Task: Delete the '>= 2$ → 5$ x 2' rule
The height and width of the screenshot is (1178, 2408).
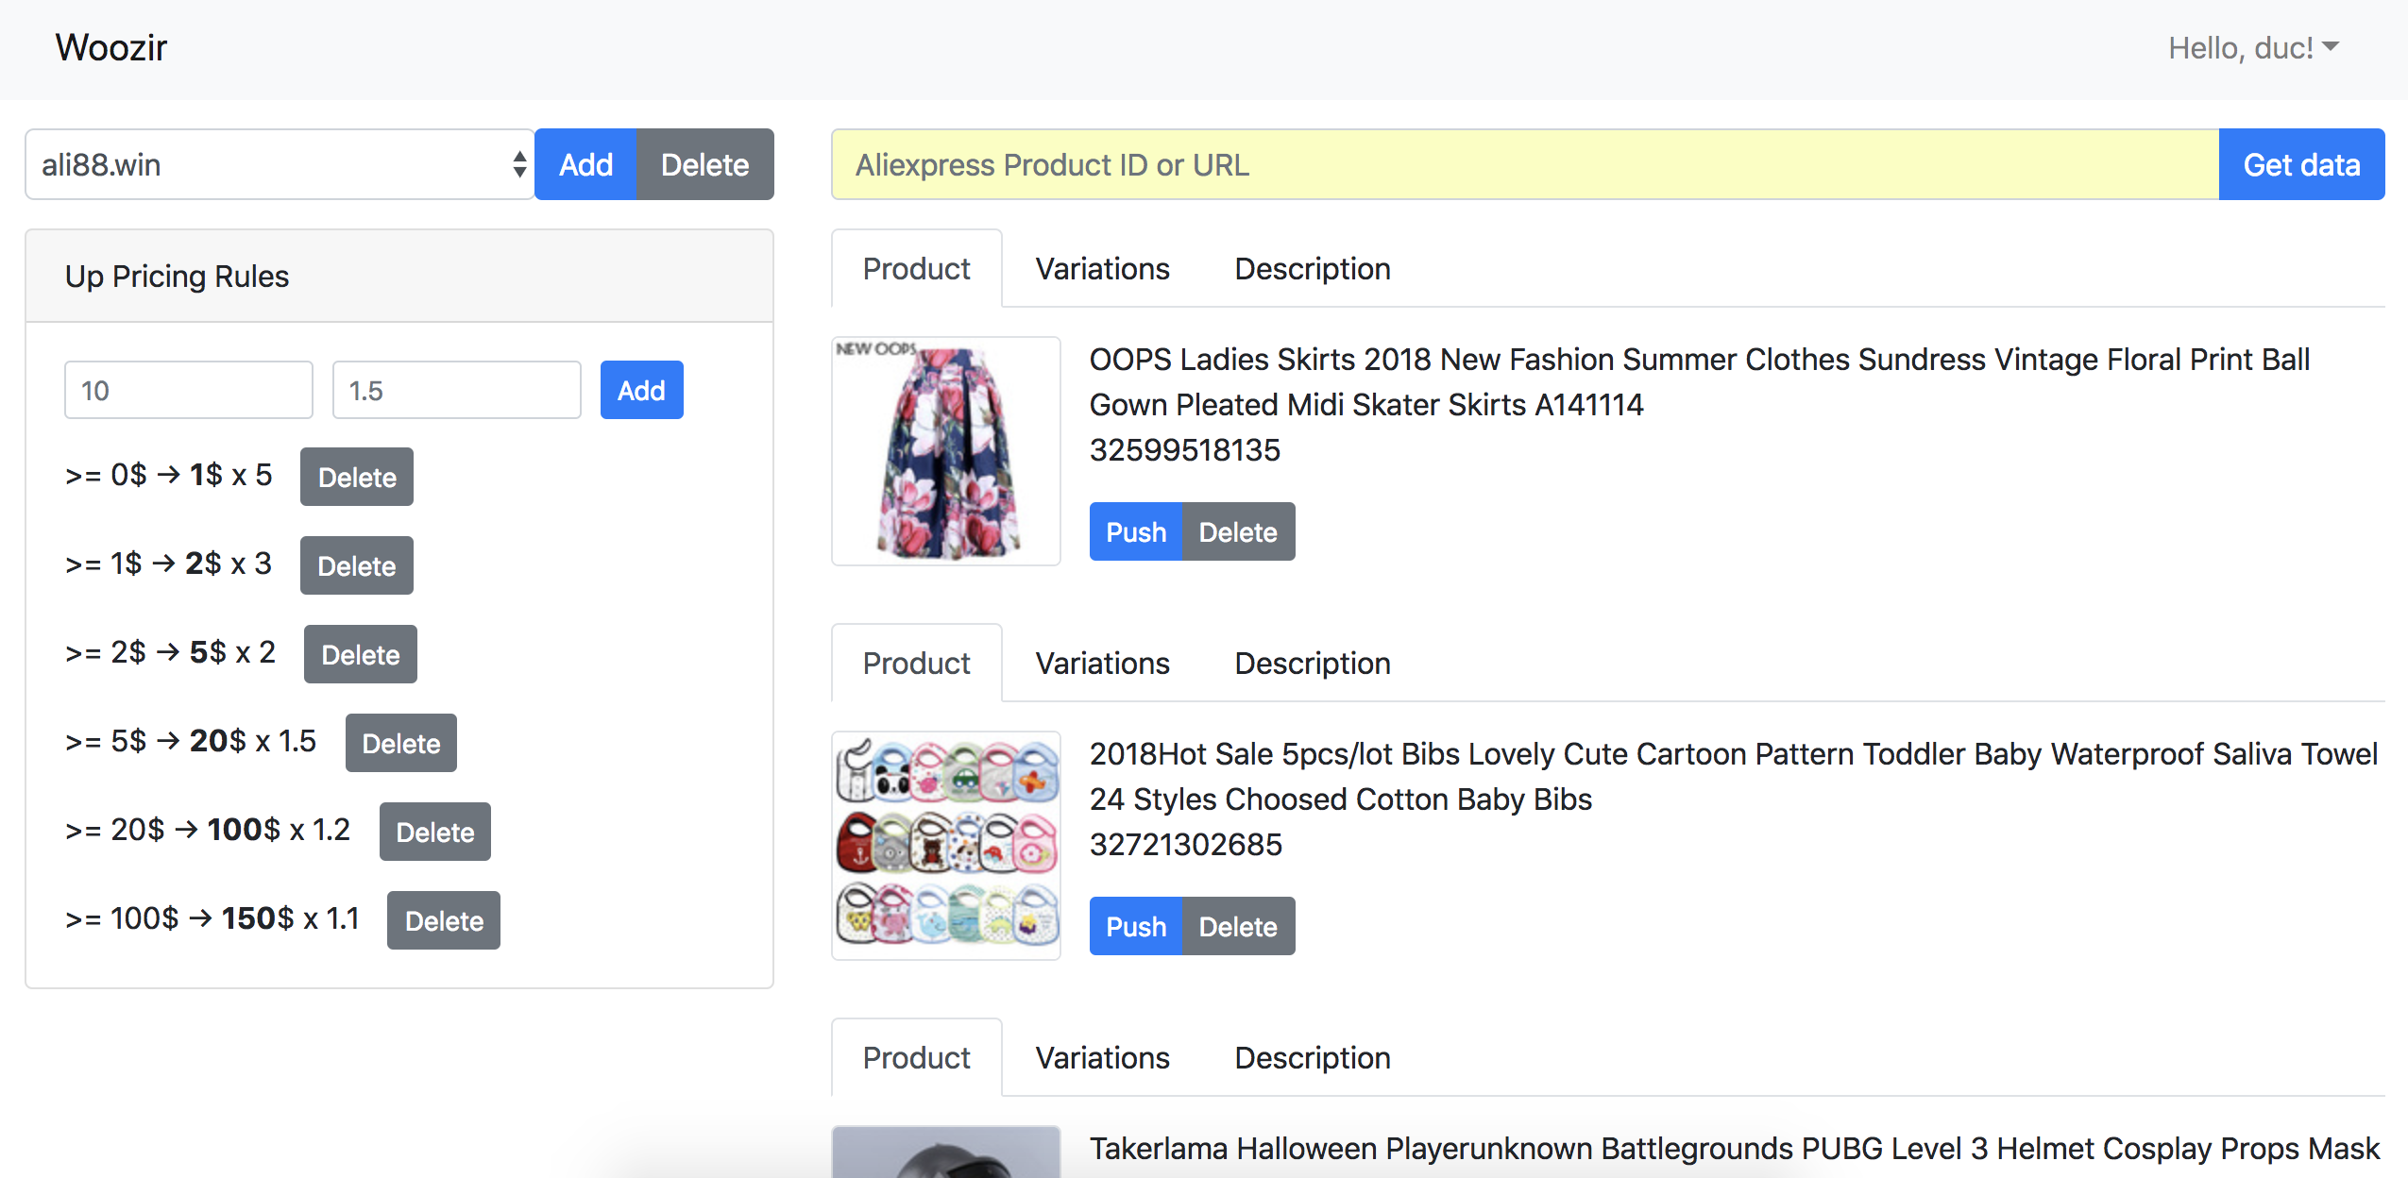Action: (x=361, y=654)
